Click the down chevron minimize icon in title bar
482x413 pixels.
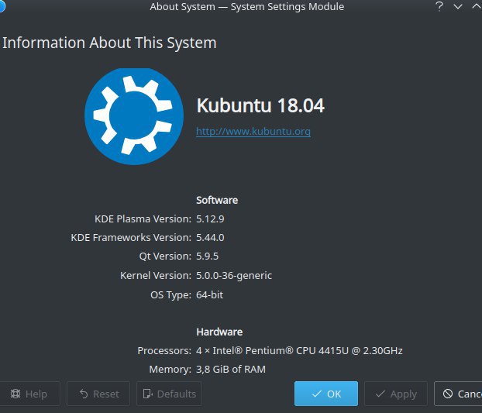pyautogui.click(x=458, y=6)
